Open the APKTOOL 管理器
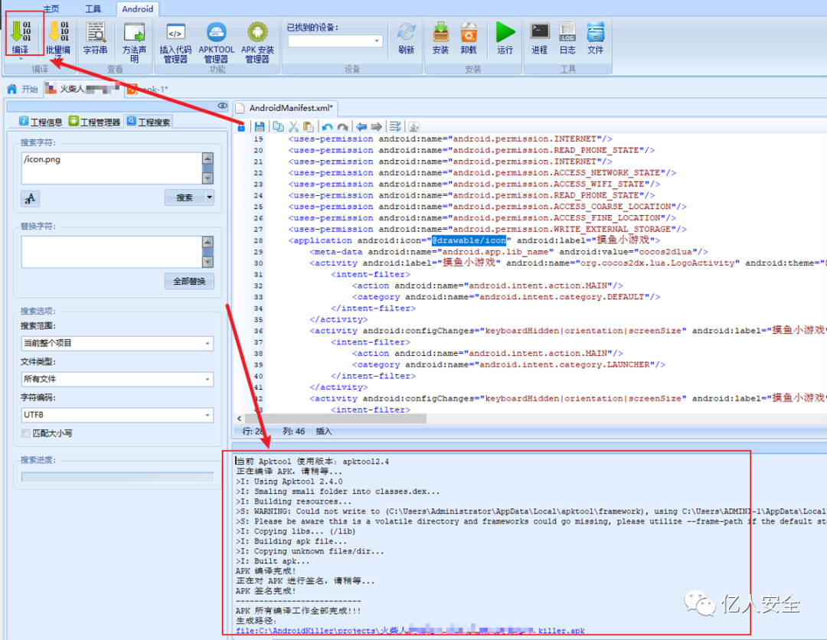This screenshot has height=640, width=827. pyautogui.click(x=216, y=42)
